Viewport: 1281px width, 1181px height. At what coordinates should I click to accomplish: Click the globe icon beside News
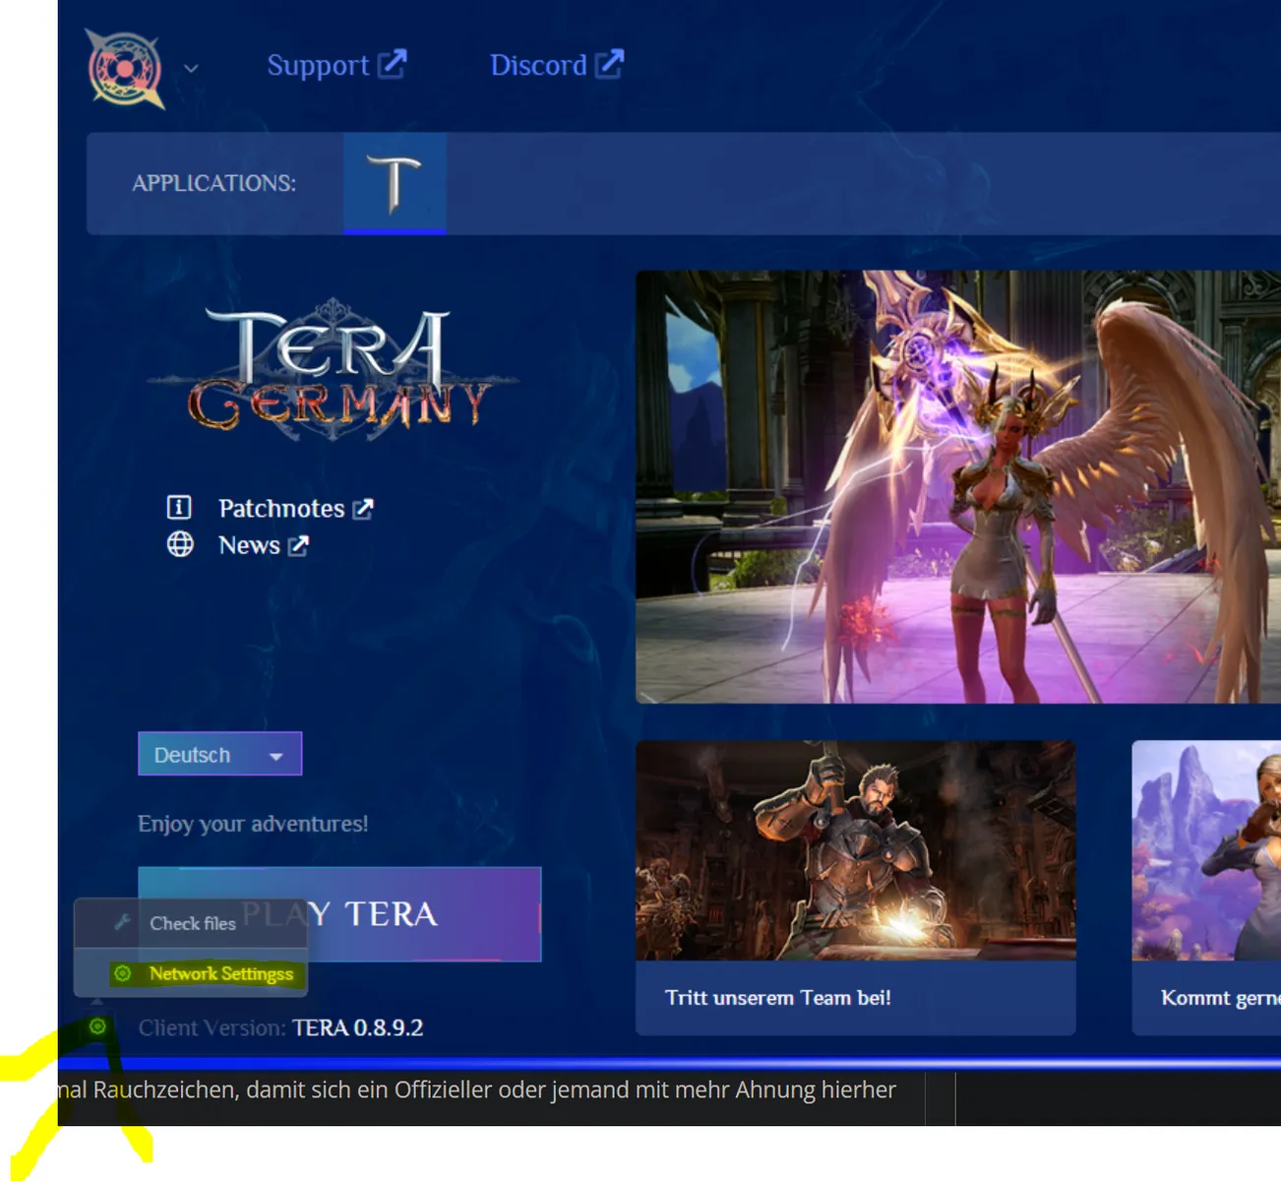coord(180,544)
